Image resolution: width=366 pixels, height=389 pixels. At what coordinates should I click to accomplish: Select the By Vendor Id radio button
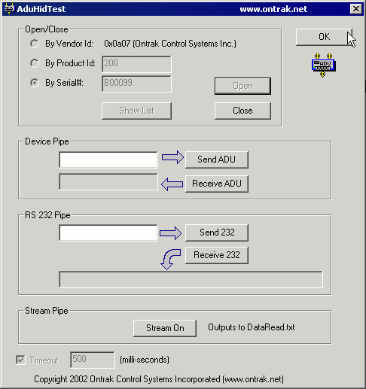35,44
